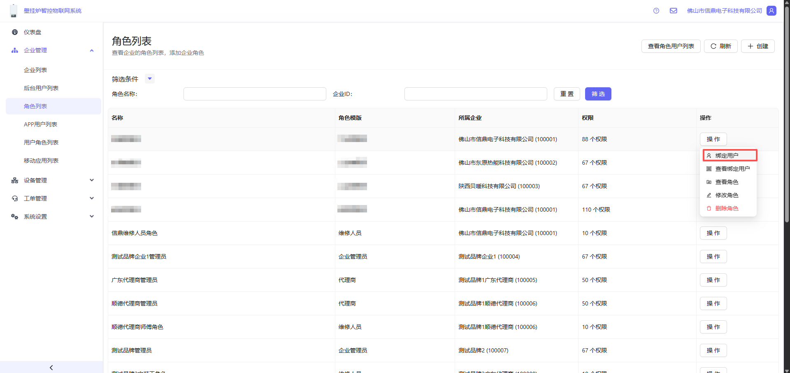The height and width of the screenshot is (373, 790).
Task: Collapse the sidebar with left arrow
Action: (x=51, y=367)
